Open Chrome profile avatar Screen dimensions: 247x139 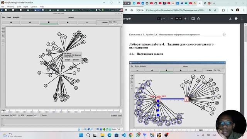(x=238, y=10)
